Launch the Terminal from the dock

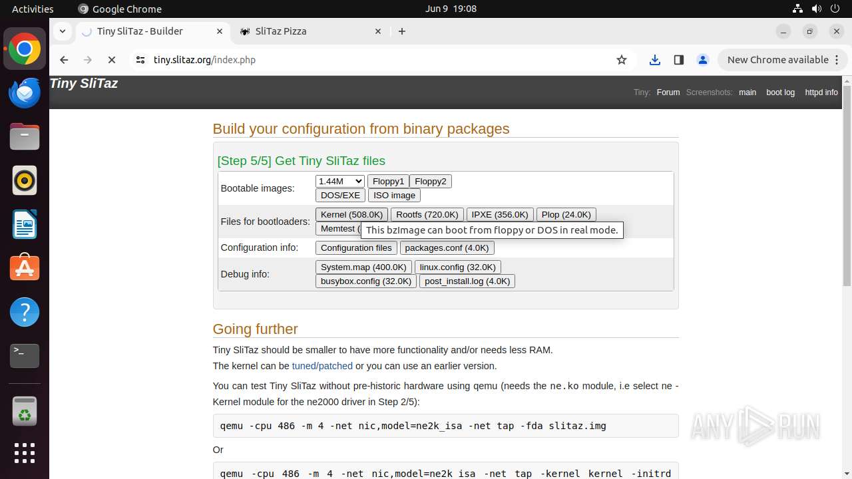pos(25,356)
